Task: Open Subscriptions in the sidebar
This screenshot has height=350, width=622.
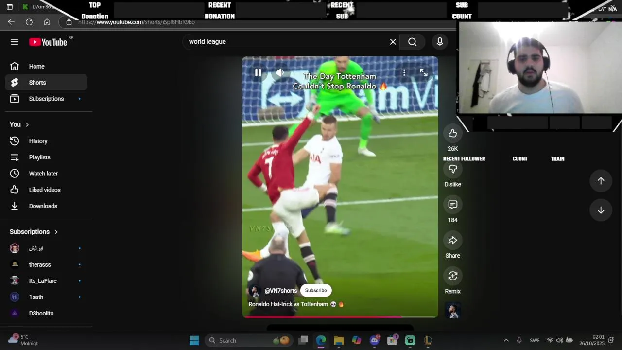Action: [46, 99]
